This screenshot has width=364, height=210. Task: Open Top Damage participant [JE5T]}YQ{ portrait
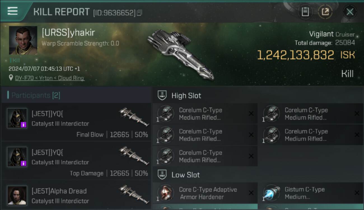pos(17,157)
